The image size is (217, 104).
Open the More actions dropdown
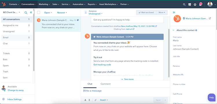pos(162,12)
